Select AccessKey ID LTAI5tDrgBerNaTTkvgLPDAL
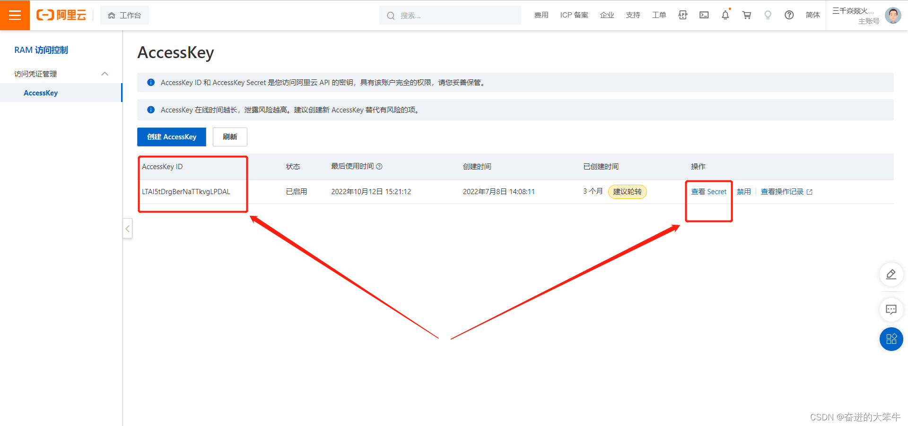Screen dimensions: 908x426 pyautogui.click(x=186, y=192)
